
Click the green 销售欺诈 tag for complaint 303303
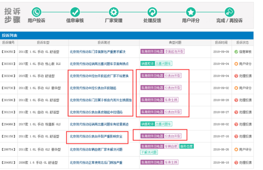(147, 63)
